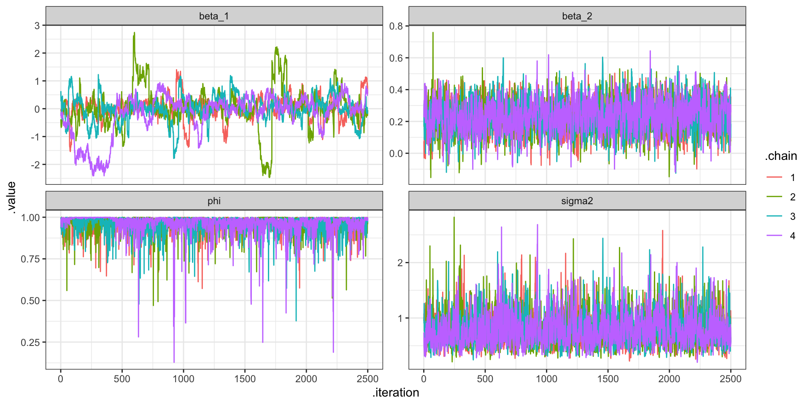This screenshot has height=405, width=810.
Task: Select the 2500 tick label below sigma2 panel
Action: (730, 379)
